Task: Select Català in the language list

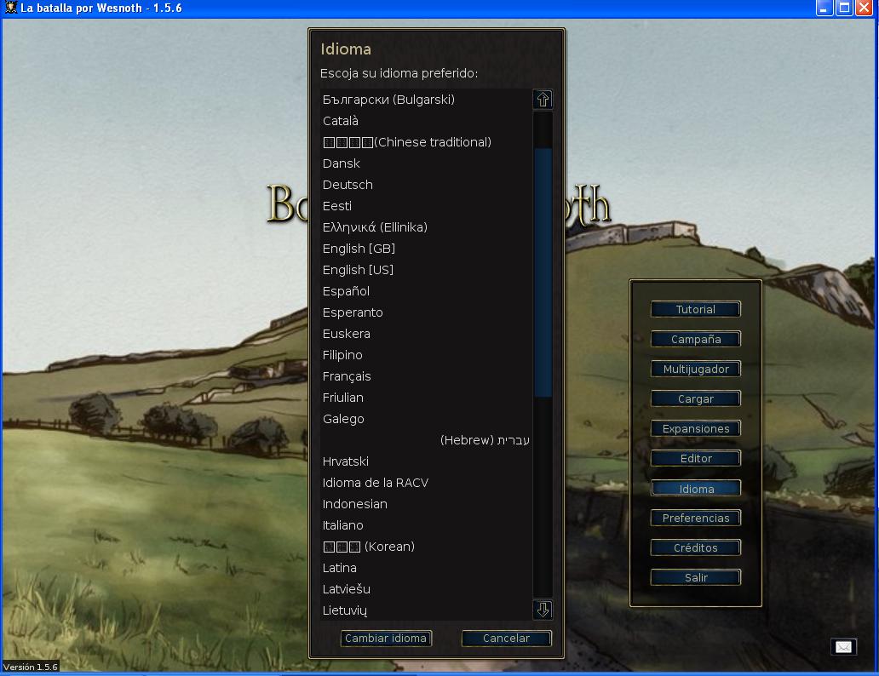Action: (426, 121)
